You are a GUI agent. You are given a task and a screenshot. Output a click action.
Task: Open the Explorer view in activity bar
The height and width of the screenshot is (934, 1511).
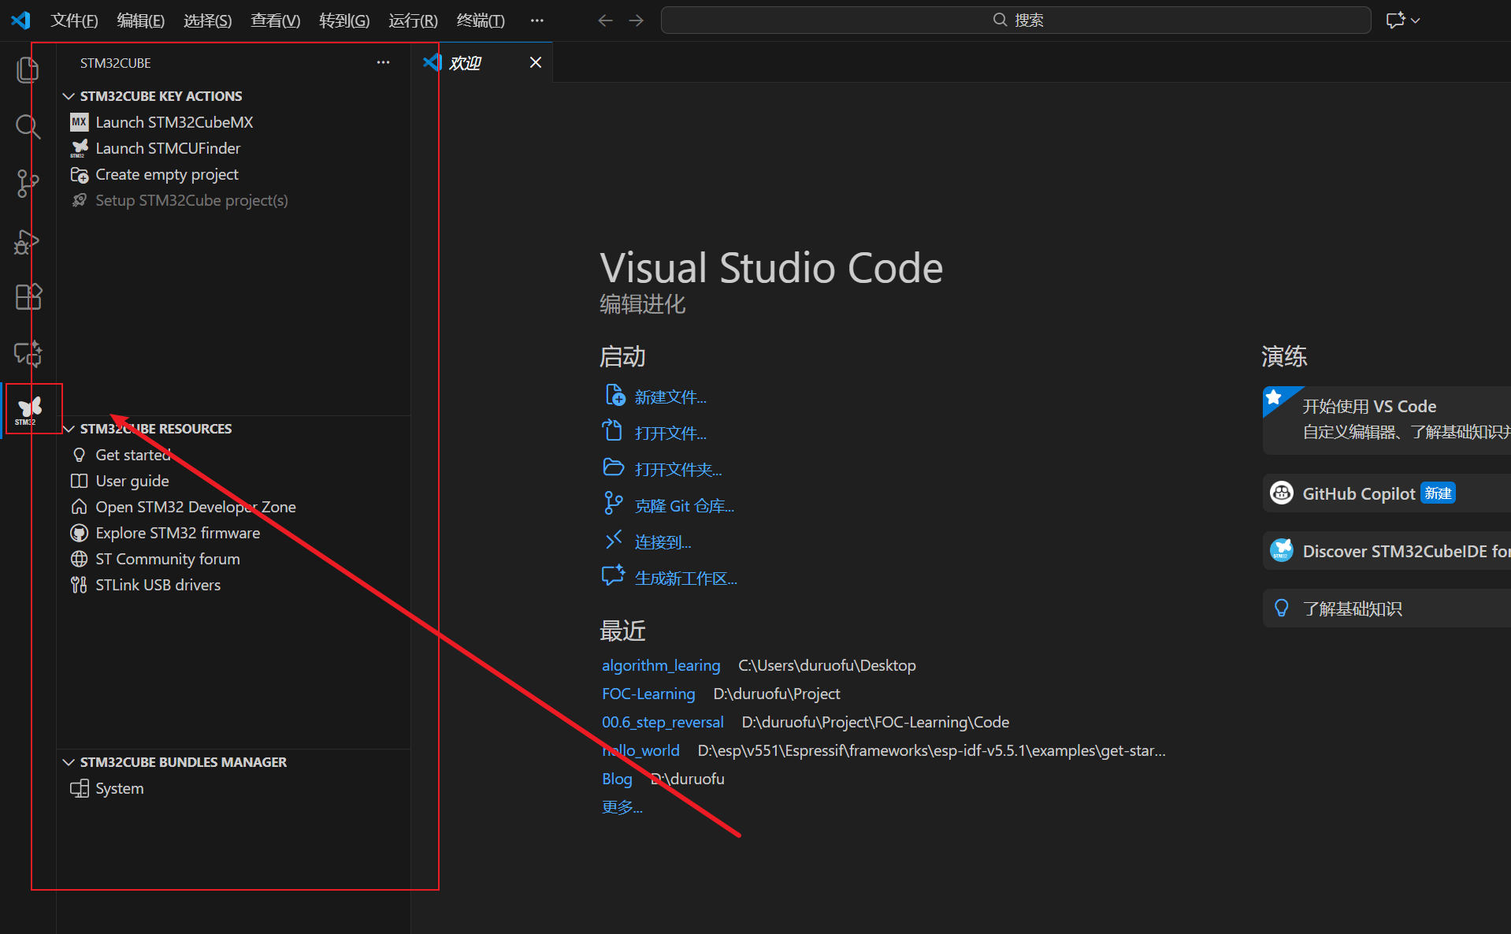pos(28,70)
